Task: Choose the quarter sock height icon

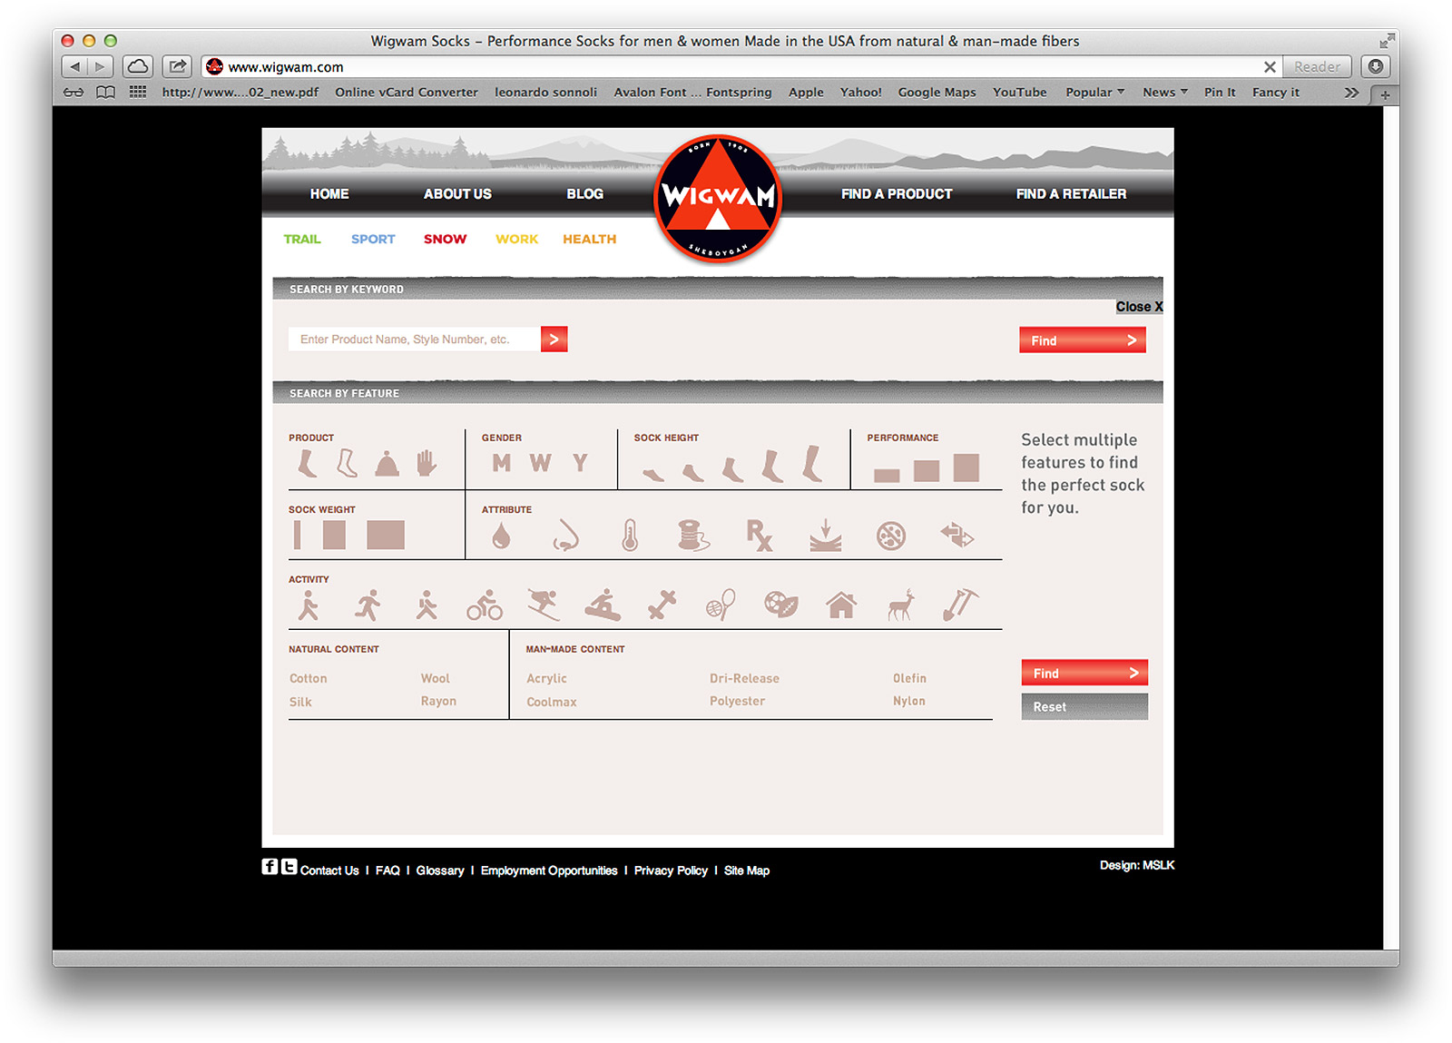Action: 732,469
